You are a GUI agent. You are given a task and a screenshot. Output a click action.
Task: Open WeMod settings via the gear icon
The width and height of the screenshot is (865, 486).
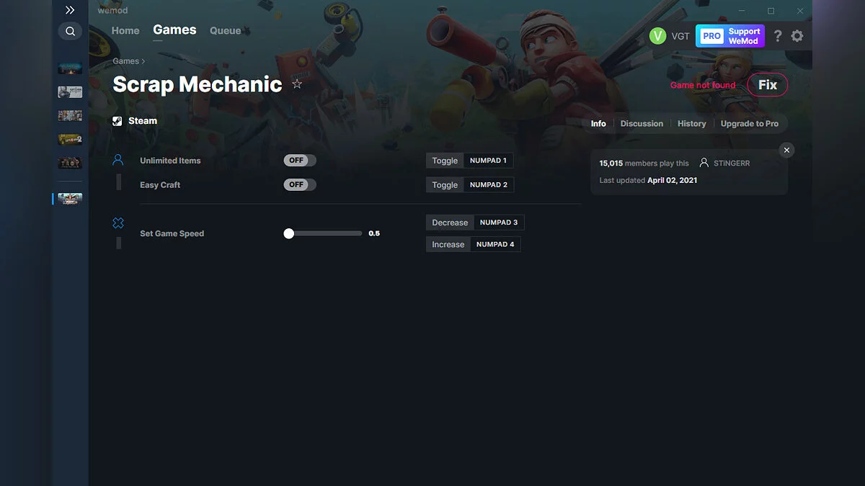pos(797,35)
